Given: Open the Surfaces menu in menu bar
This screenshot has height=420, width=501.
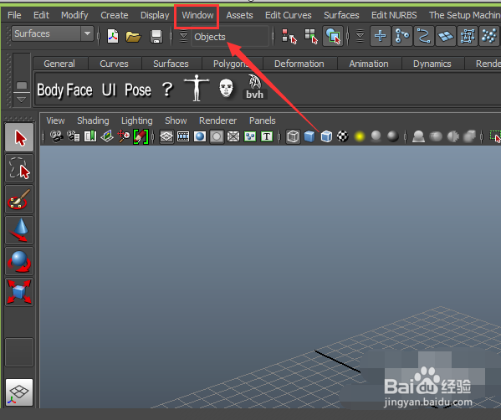Looking at the screenshot, I should [x=341, y=15].
